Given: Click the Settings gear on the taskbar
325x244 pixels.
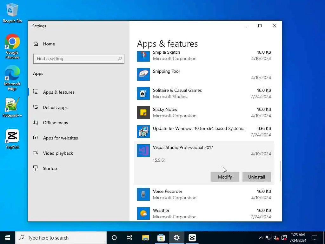Looking at the screenshot, I should pos(176,238).
